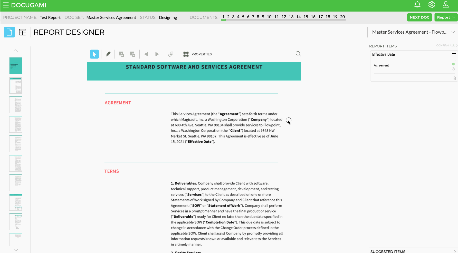The height and width of the screenshot is (253, 458).
Task: Activate the highlighter annotation tool
Action: click(x=108, y=54)
